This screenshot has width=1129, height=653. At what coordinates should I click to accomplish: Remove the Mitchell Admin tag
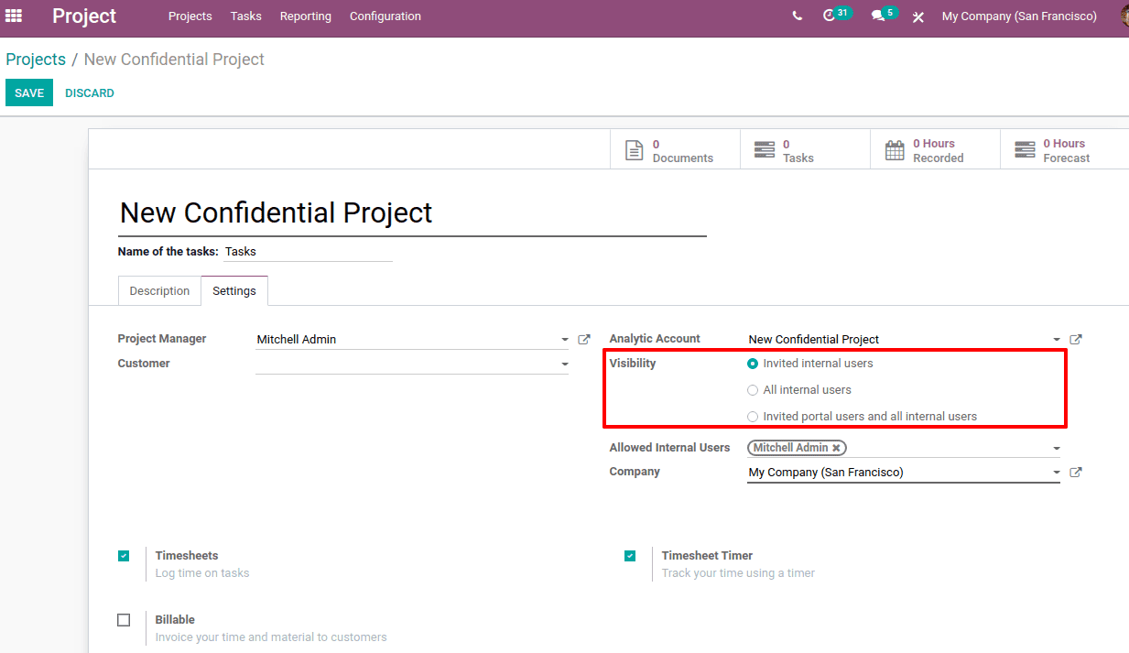point(836,448)
